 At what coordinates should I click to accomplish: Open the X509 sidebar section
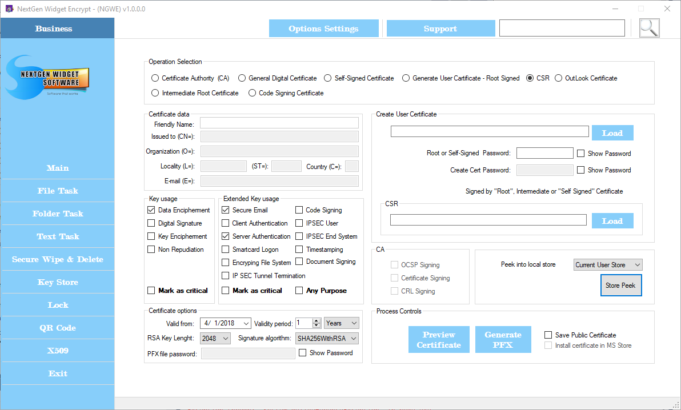pos(58,351)
